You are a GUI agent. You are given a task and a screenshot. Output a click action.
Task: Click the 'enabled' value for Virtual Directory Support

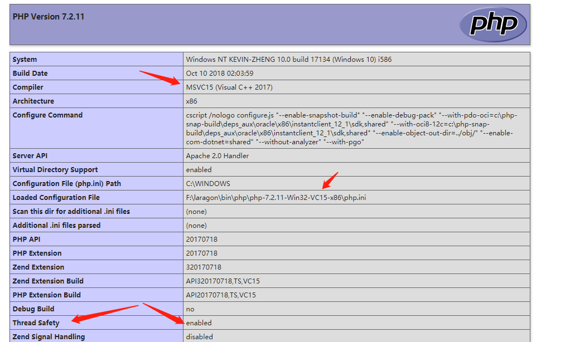199,170
